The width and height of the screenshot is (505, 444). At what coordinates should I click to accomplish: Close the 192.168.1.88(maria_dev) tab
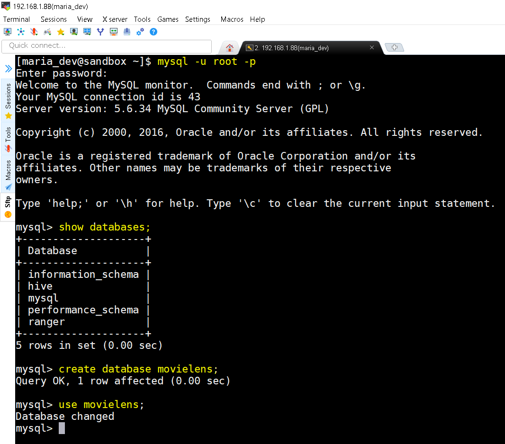click(x=372, y=48)
